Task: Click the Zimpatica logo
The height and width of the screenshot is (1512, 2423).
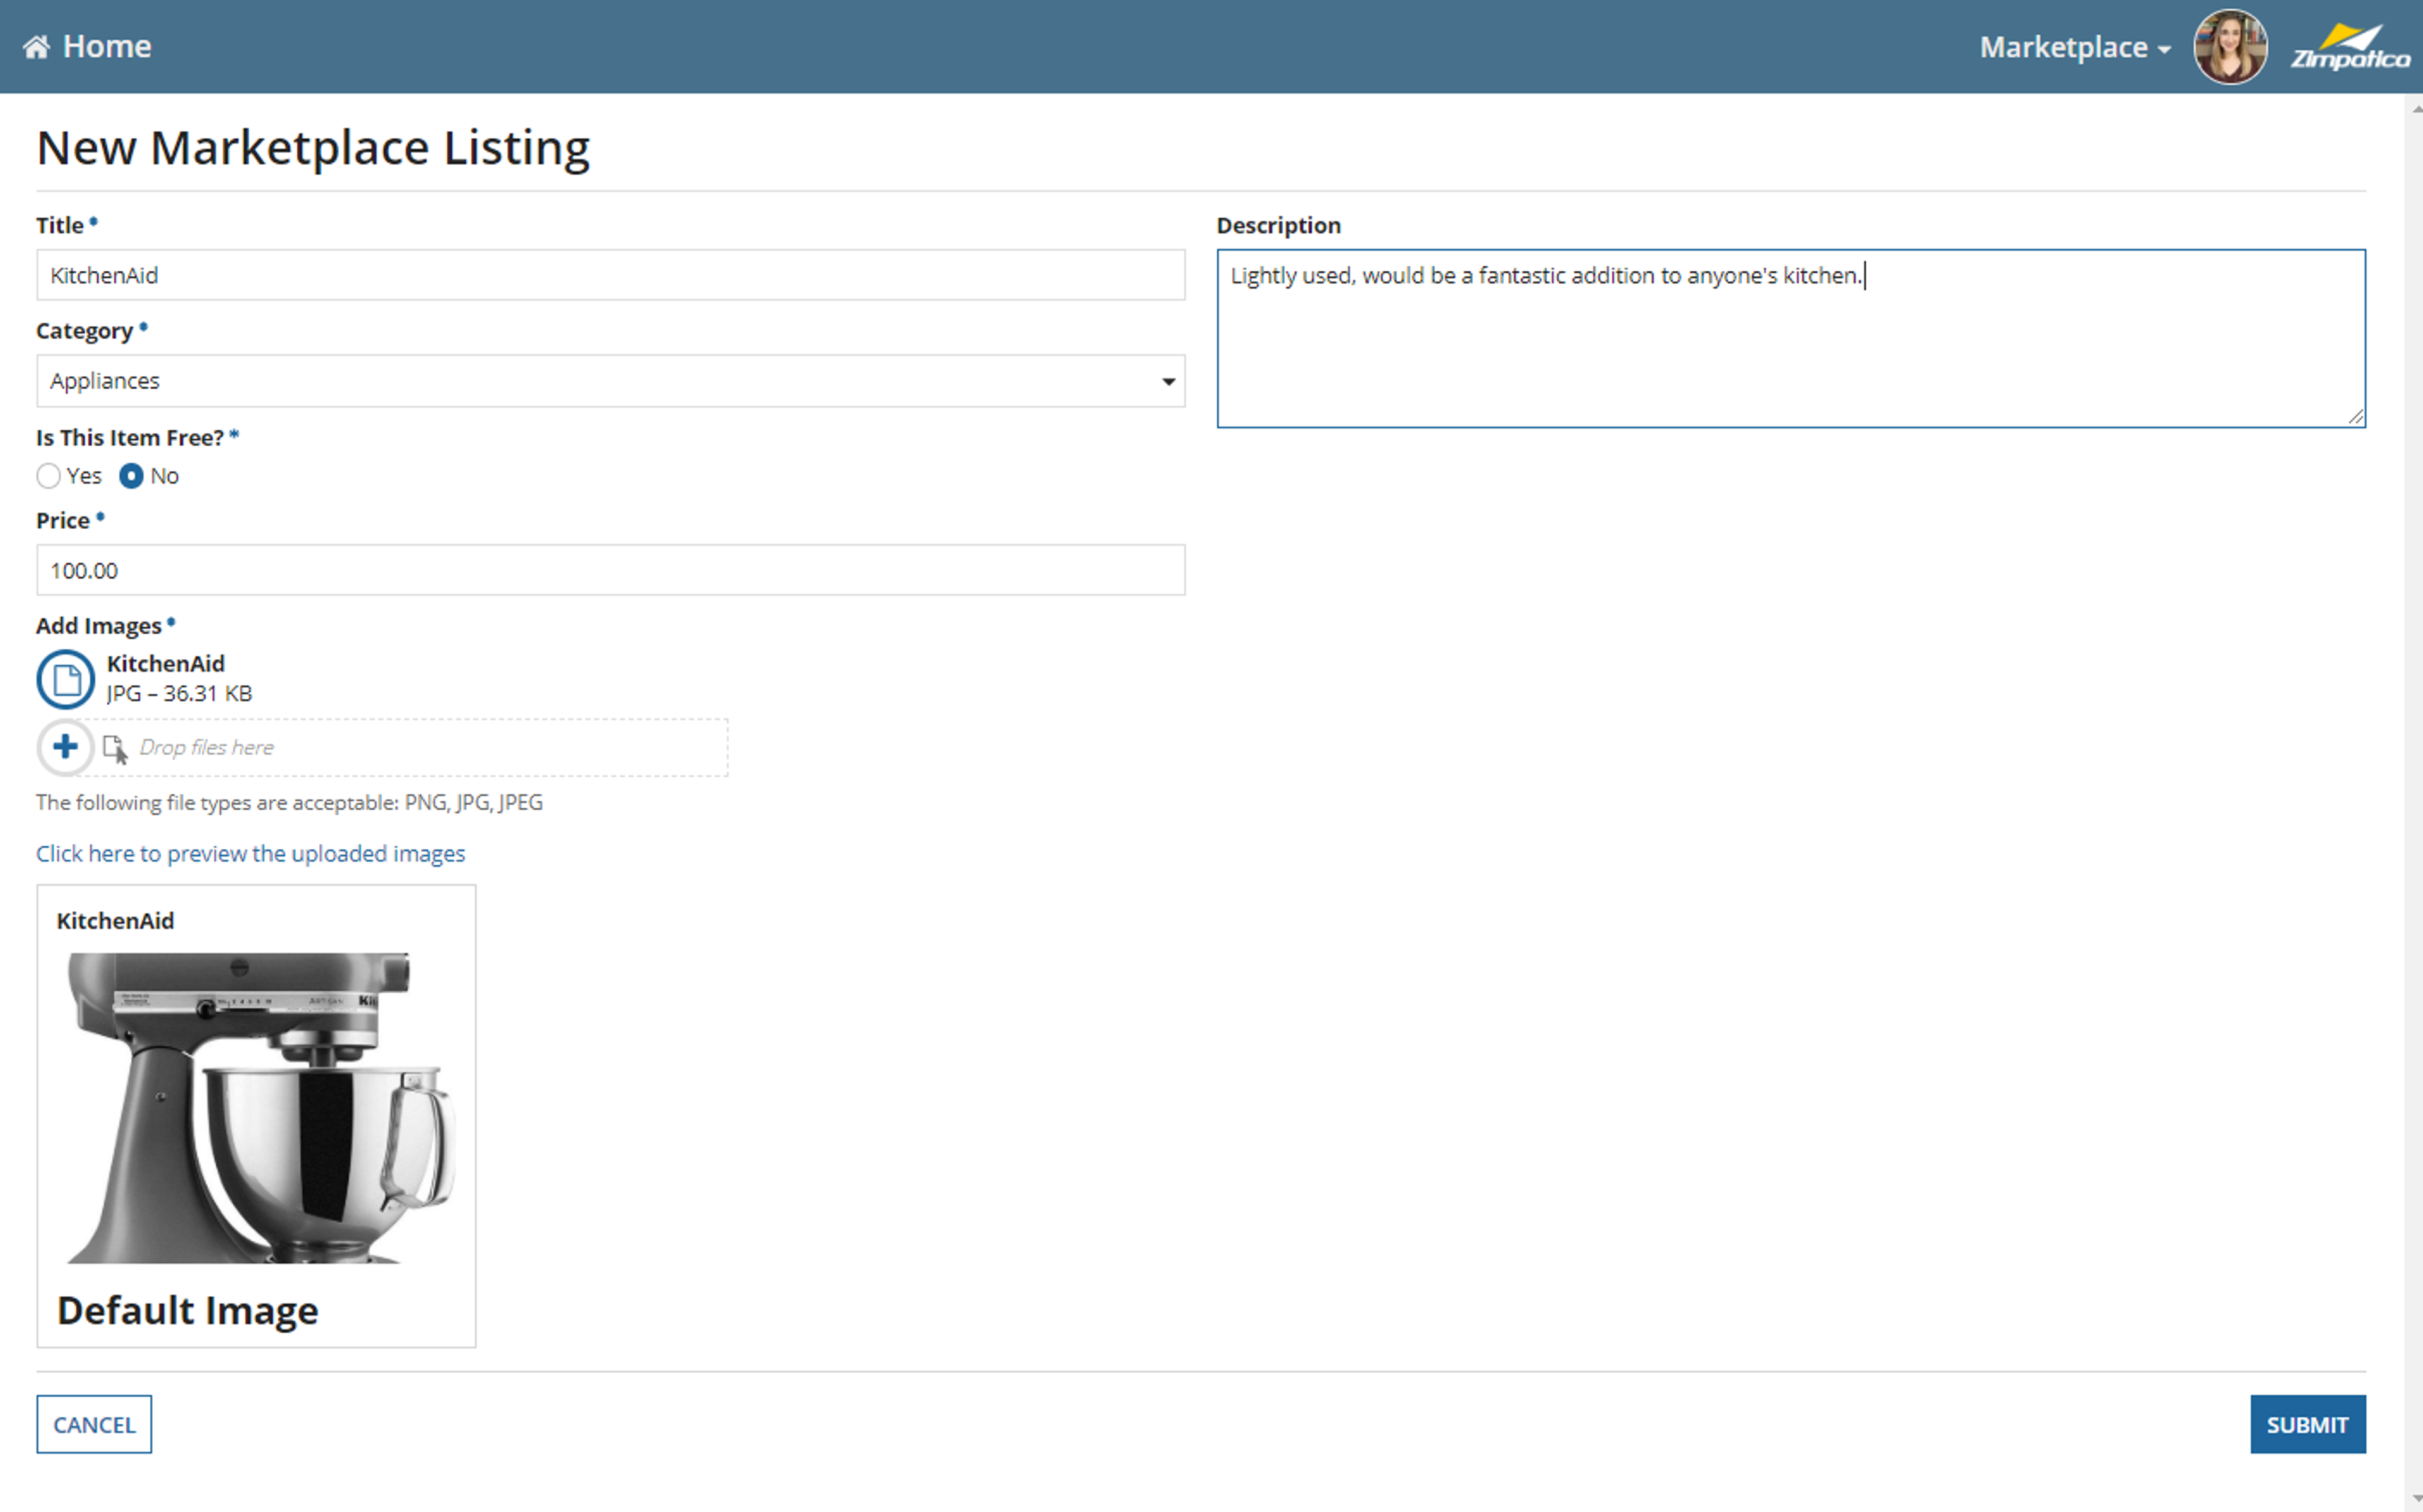Action: [2350, 47]
